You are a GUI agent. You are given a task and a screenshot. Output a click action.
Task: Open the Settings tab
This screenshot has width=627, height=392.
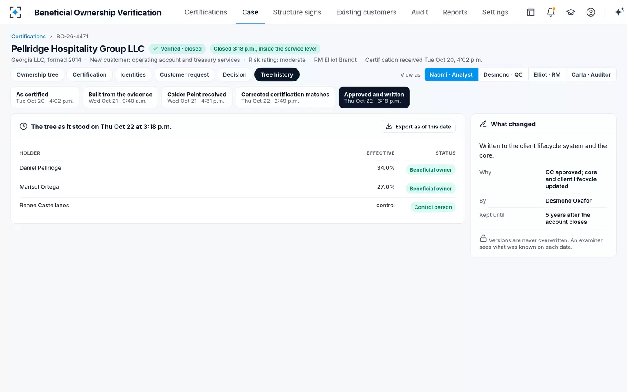495,12
